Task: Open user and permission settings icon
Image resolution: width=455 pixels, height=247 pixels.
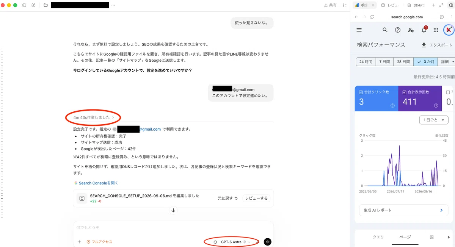Action: click(411, 30)
